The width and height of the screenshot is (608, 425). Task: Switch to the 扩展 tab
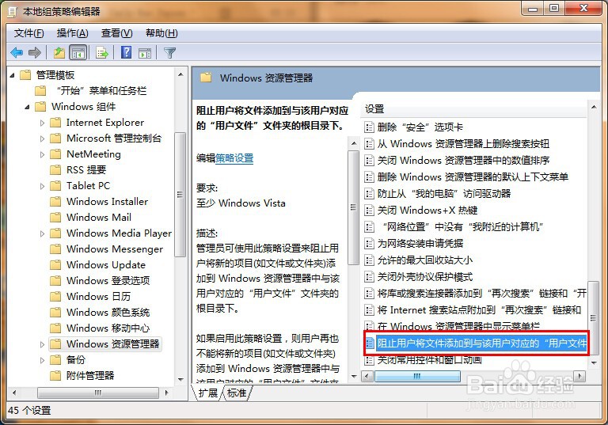[x=208, y=393]
